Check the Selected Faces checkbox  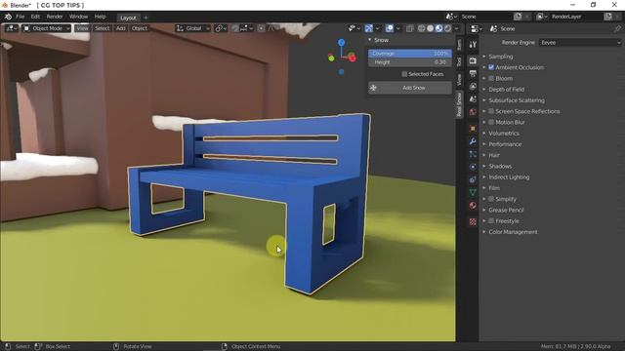click(404, 74)
